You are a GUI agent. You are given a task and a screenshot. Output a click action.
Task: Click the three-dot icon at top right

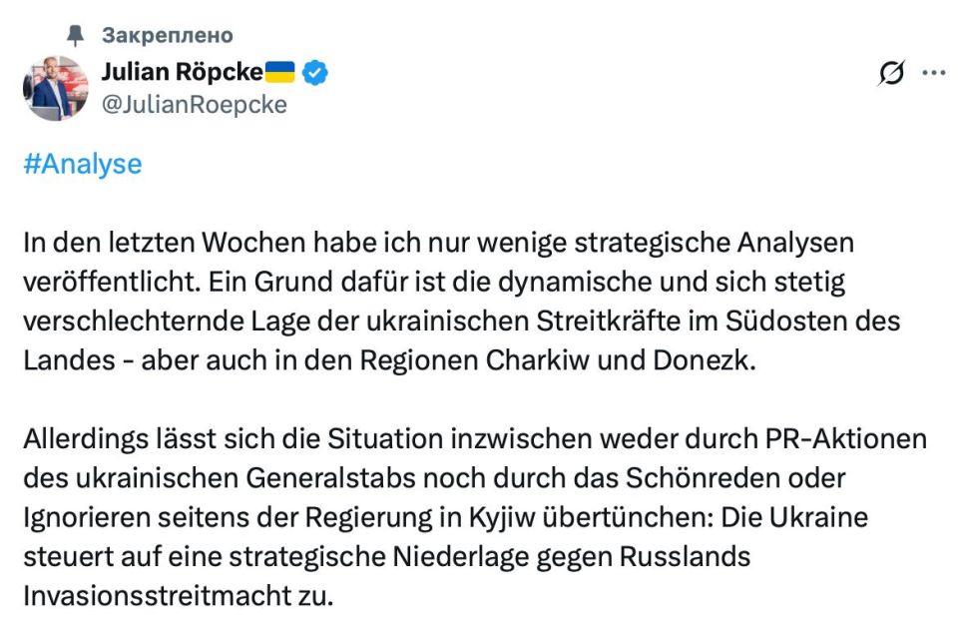click(x=934, y=72)
